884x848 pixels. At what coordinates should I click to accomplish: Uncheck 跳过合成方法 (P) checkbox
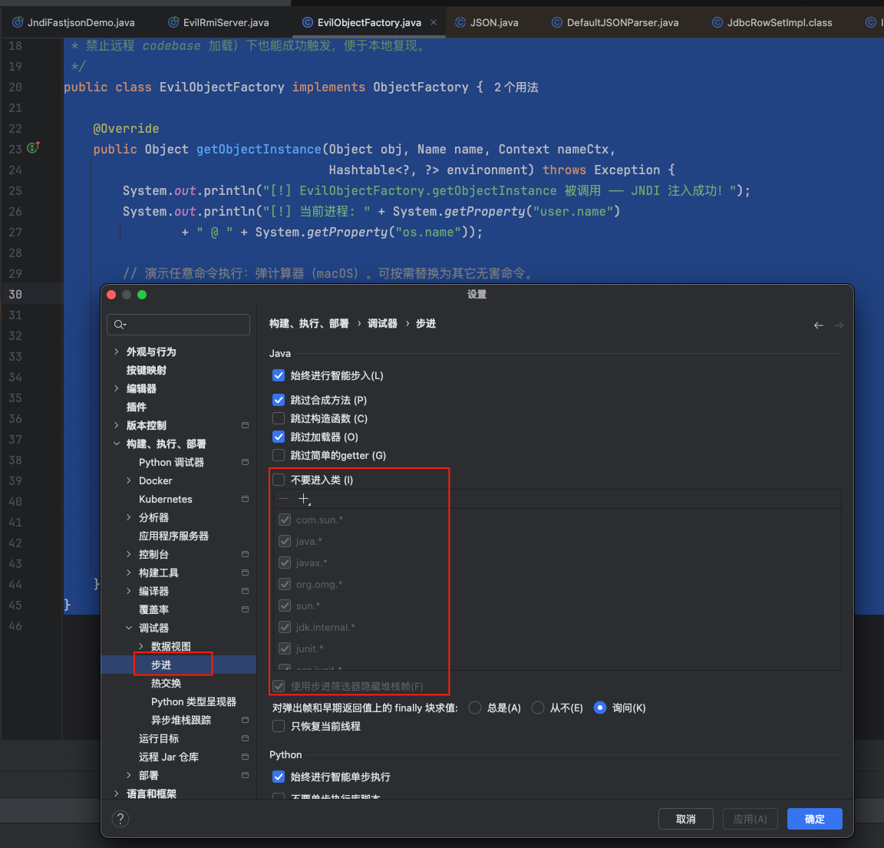pyautogui.click(x=279, y=401)
